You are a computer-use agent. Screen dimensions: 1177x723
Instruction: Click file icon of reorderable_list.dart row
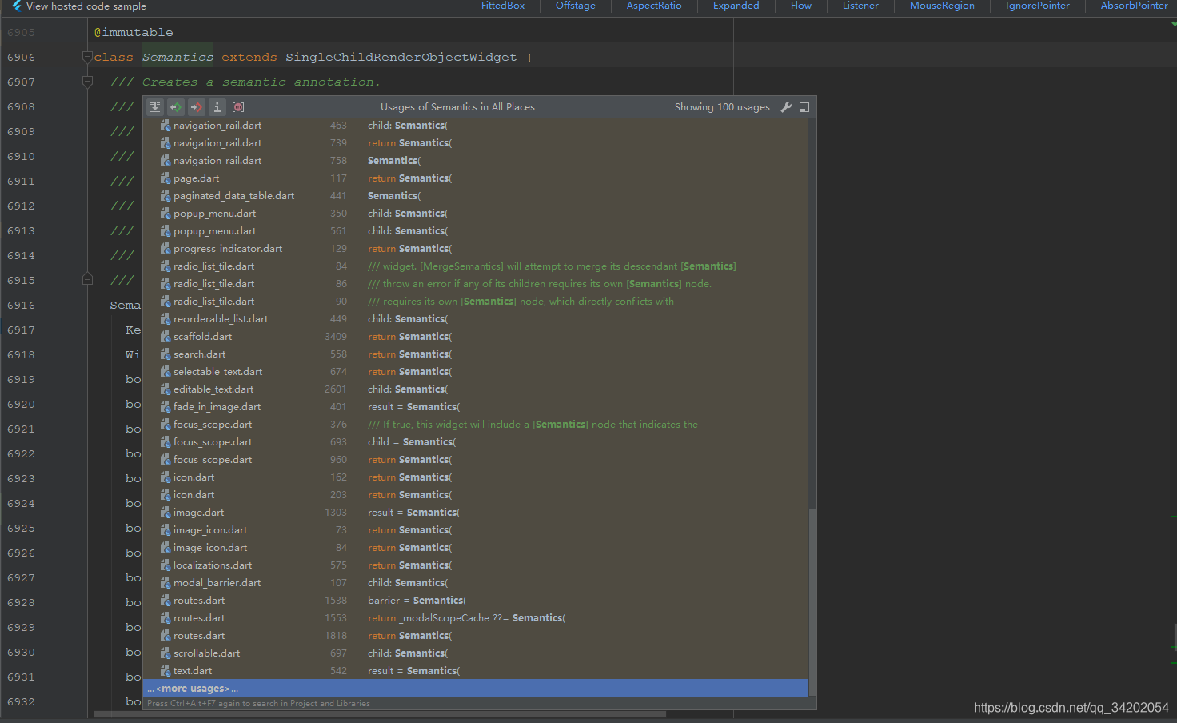[x=166, y=319]
